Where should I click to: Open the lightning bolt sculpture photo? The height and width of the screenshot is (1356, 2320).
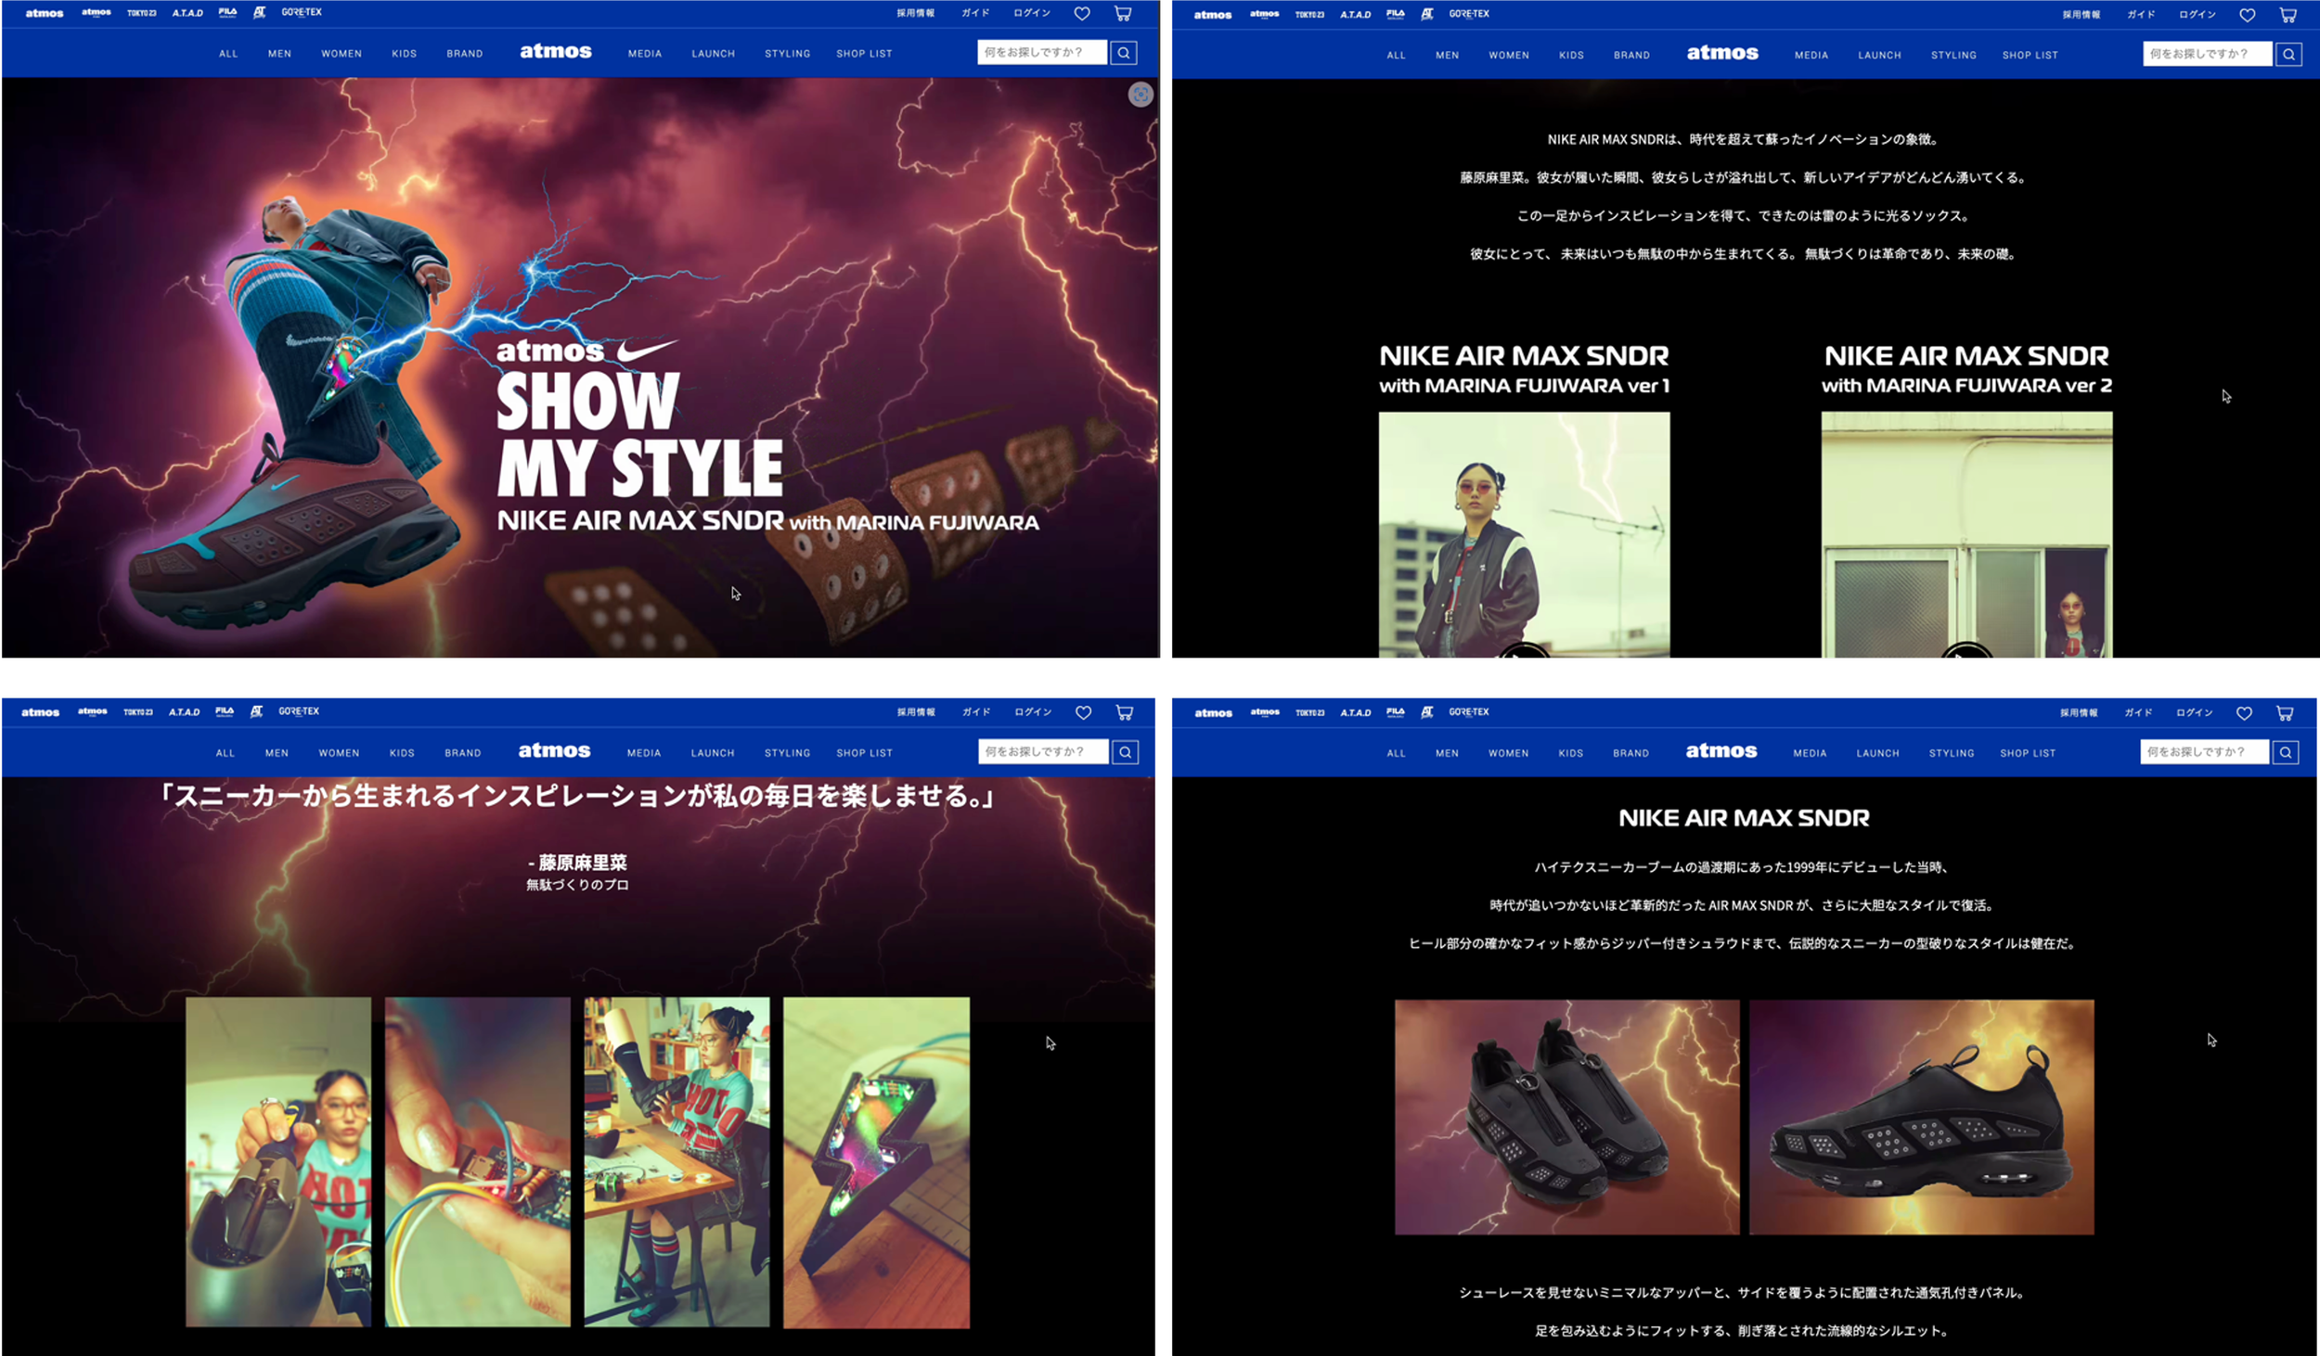pyautogui.click(x=876, y=1162)
